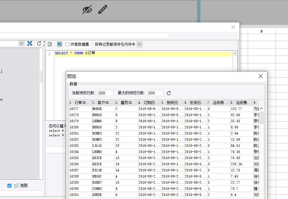Select the 雇员ID column header
Screen dimensions: 288x199
tap(127, 103)
